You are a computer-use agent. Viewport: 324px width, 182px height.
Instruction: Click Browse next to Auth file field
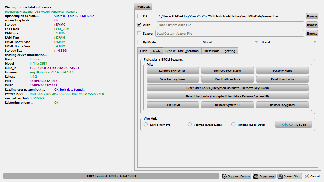tap(312, 25)
